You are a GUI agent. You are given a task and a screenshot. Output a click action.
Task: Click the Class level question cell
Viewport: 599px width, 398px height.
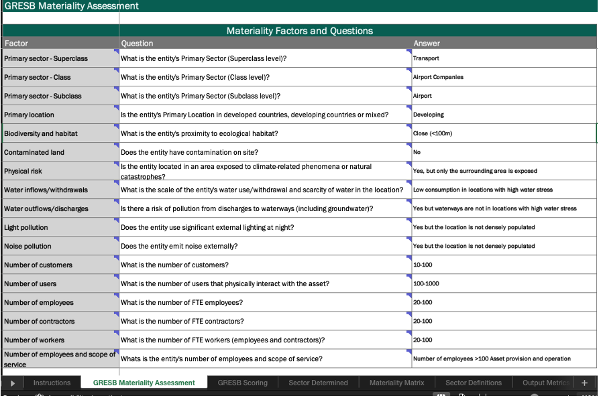pyautogui.click(x=266, y=77)
